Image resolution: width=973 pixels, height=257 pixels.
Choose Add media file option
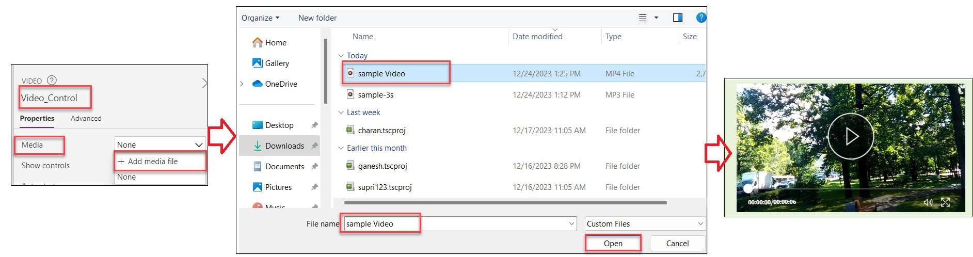coord(160,161)
